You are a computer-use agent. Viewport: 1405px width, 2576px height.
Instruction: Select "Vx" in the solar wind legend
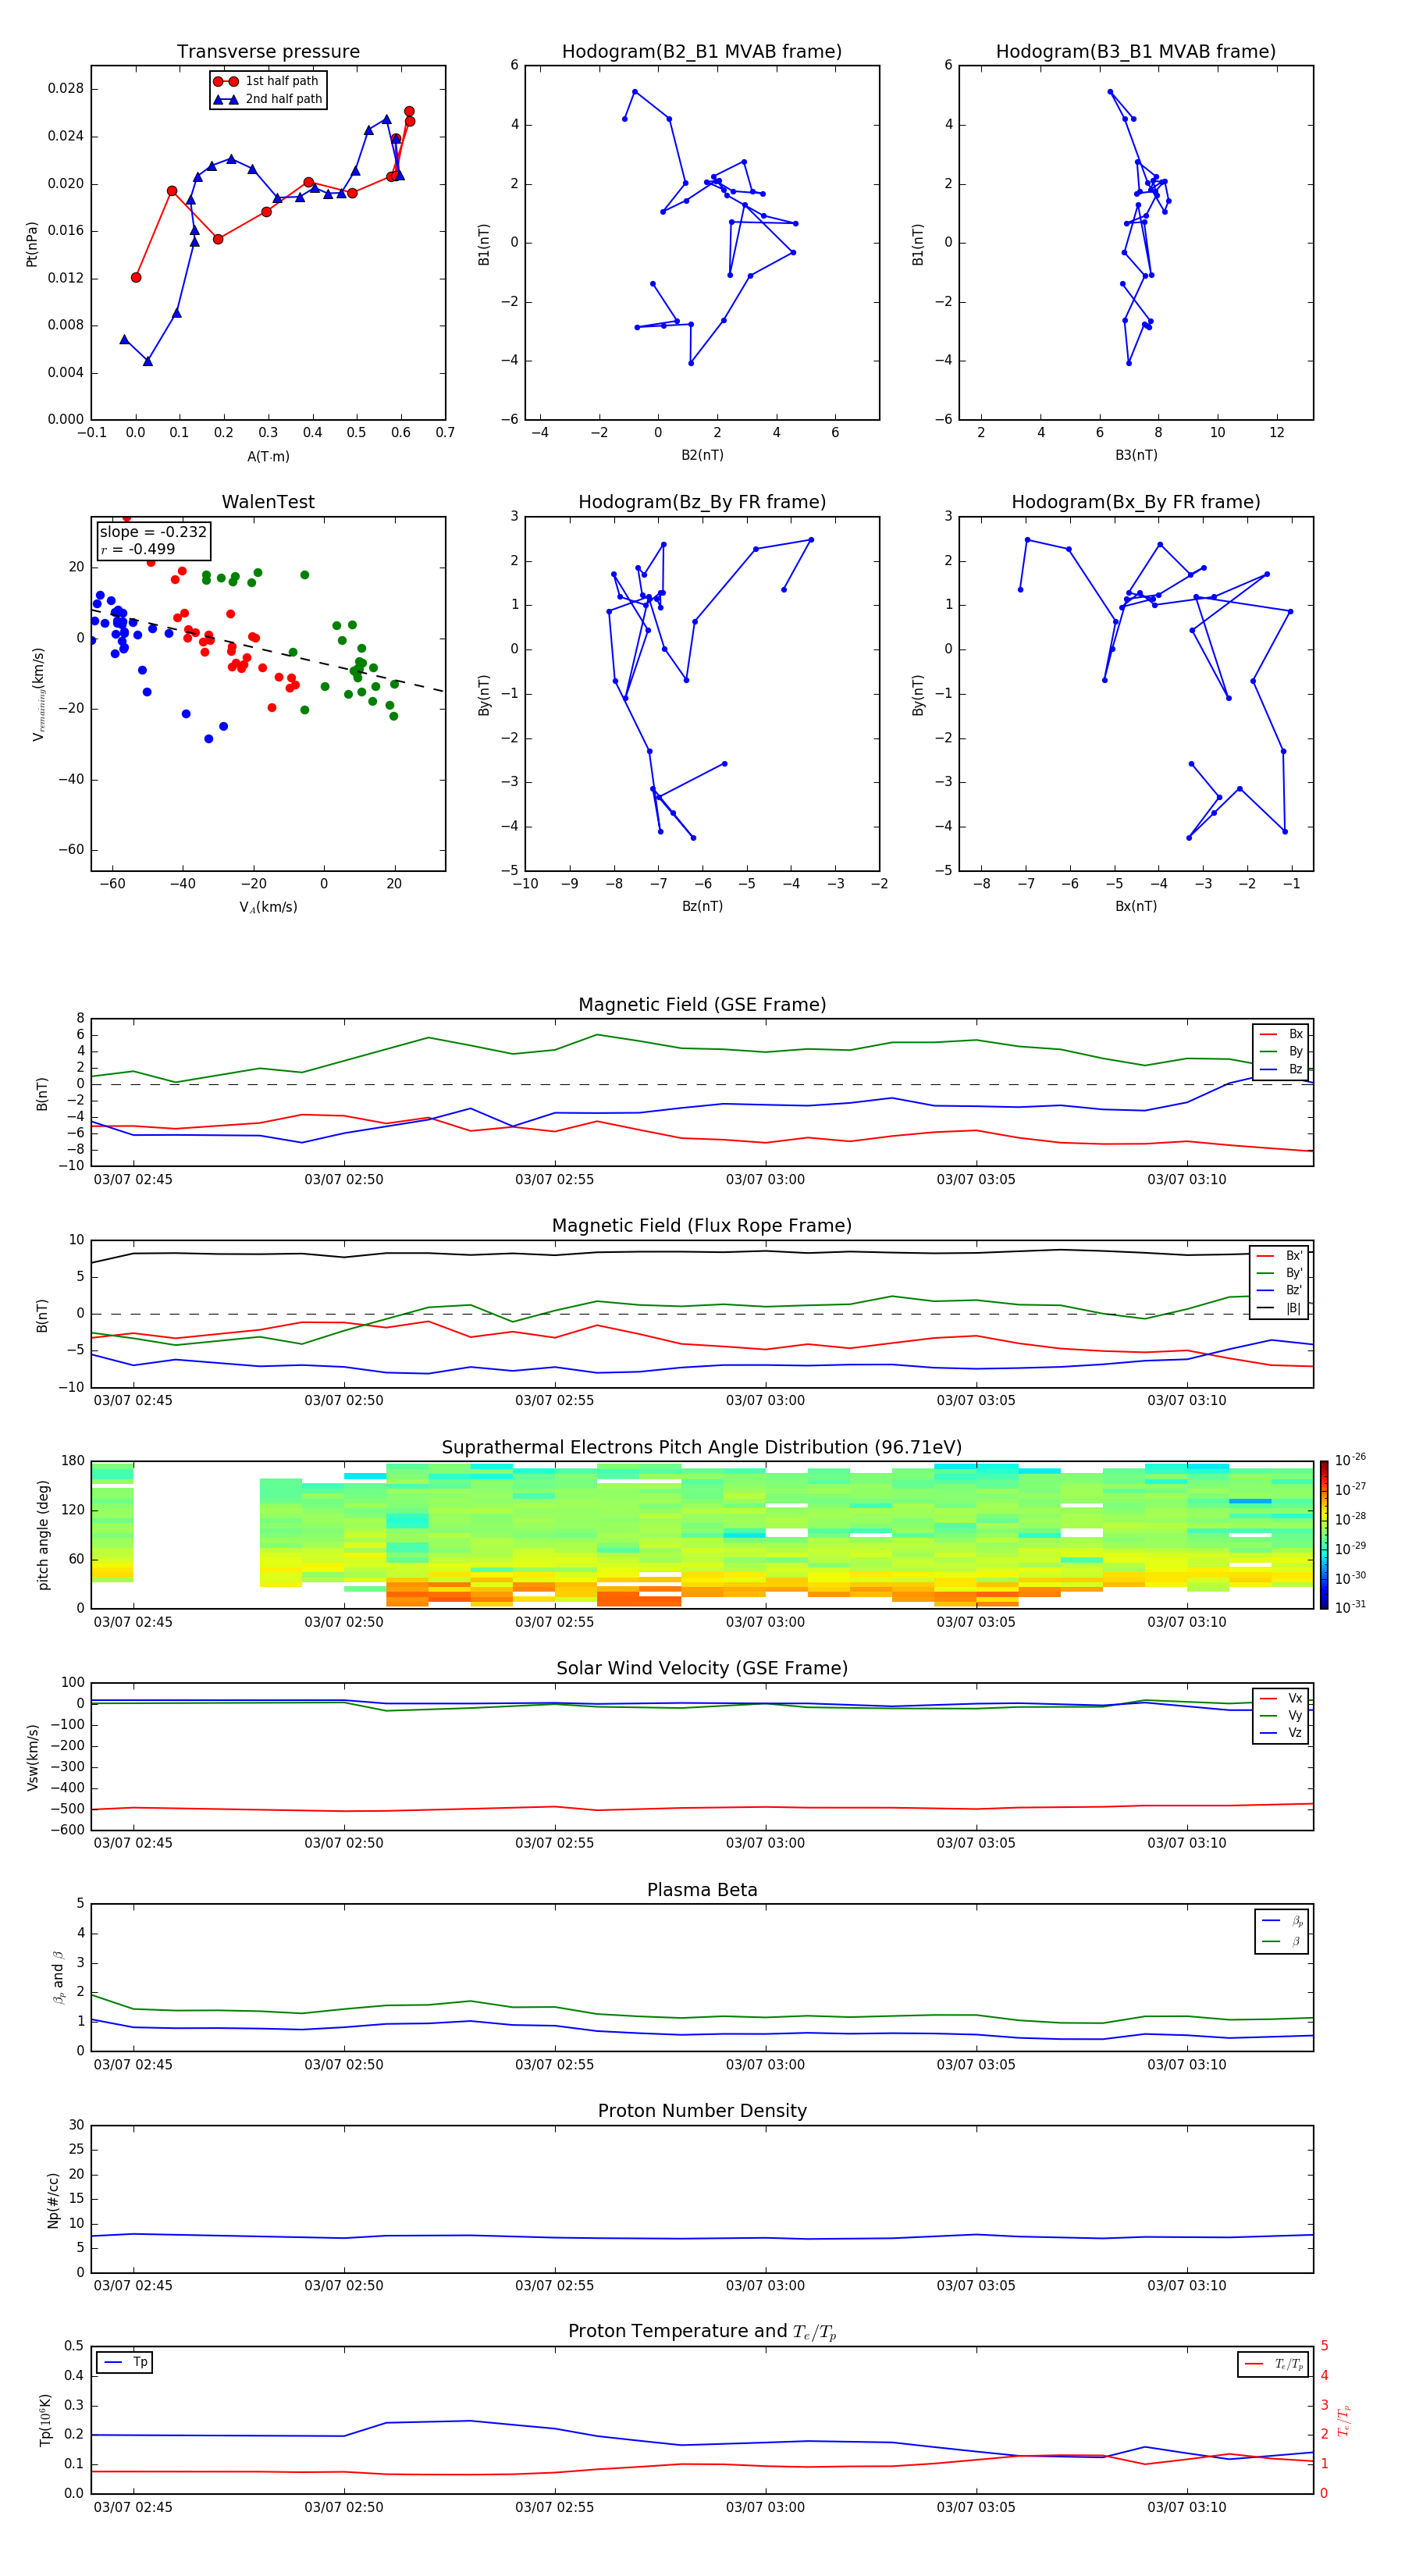[x=1282, y=1698]
